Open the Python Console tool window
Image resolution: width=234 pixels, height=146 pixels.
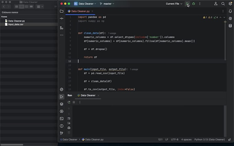[62, 89]
